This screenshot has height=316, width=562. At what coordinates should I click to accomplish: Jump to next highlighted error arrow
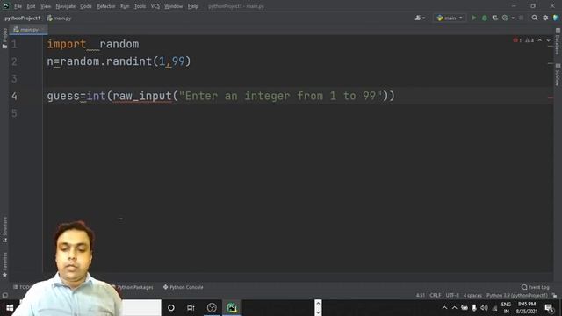click(548, 40)
